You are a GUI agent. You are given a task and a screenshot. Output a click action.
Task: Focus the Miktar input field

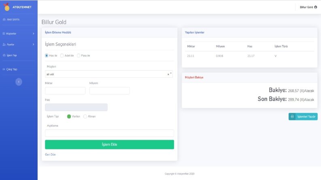[x=65, y=91]
